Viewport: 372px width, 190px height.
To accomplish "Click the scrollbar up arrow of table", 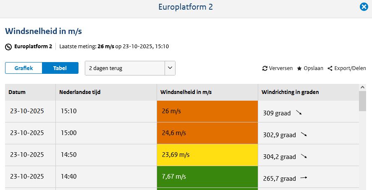I will 362,87.
